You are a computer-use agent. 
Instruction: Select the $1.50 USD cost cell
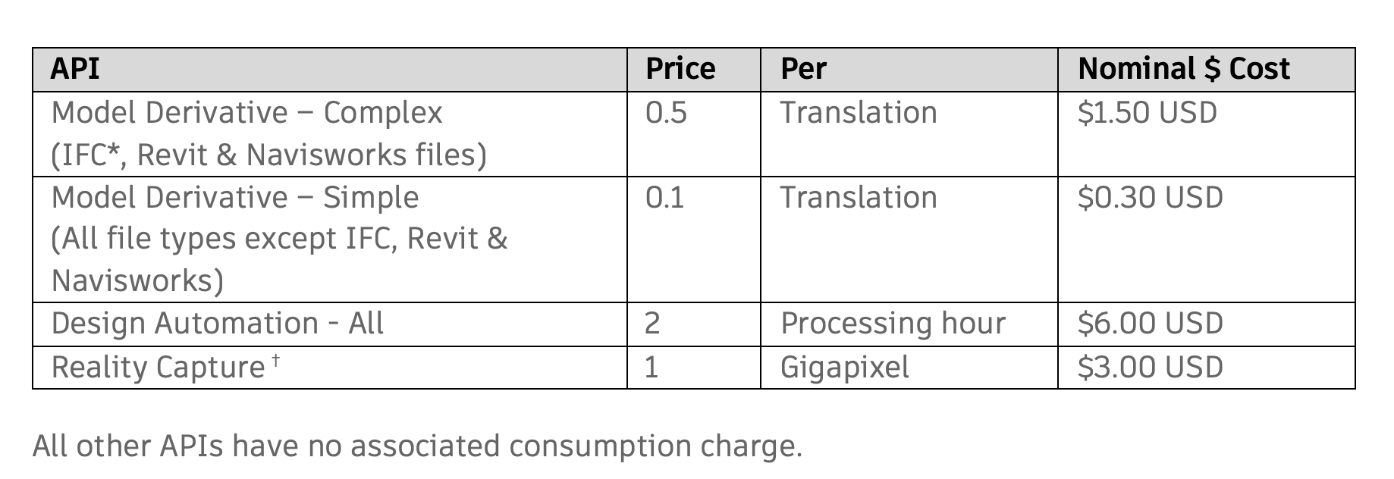pyautogui.click(x=1147, y=113)
